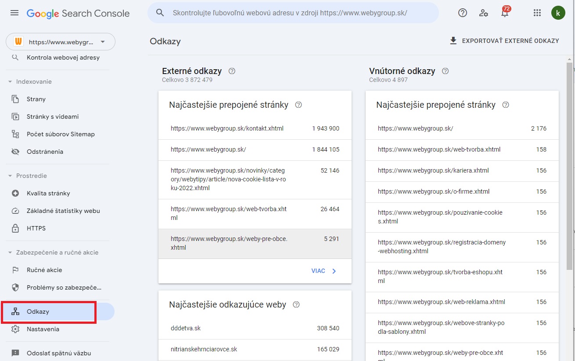Image resolution: width=575 pixels, height=361 pixels.
Task: Click help icon in internal Najčastejšie prepojené stránky card
Action: click(506, 105)
